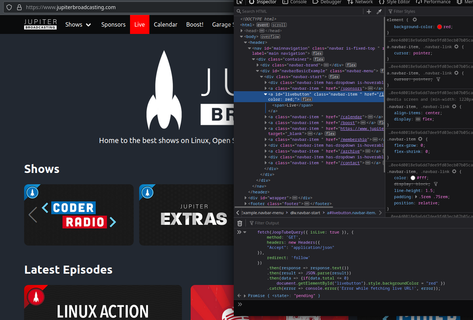The height and width of the screenshot is (320, 473).
Task: Switch to the Network tab
Action: pyautogui.click(x=360, y=2)
